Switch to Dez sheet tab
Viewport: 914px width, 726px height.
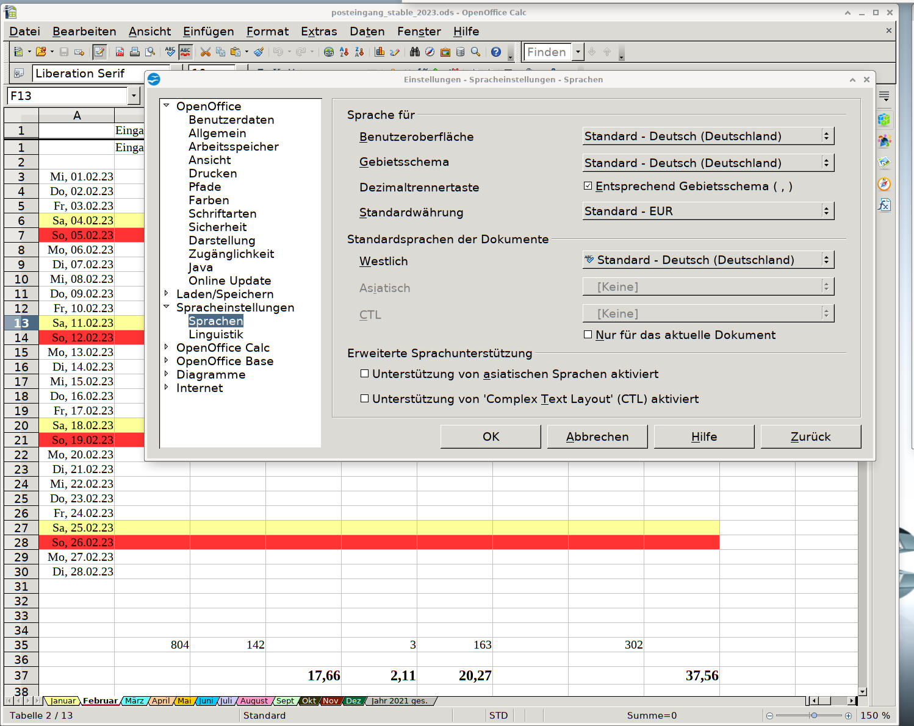pyautogui.click(x=353, y=701)
